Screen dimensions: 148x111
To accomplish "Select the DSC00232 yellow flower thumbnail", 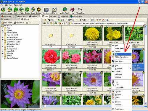I will [x=92, y=37].
